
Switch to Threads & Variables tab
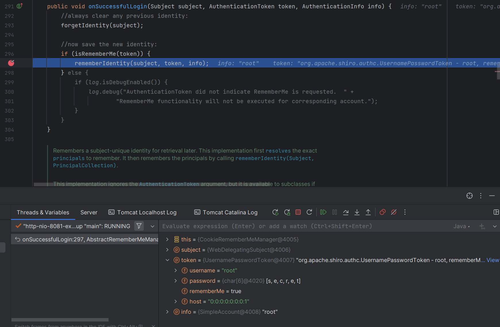point(43,212)
